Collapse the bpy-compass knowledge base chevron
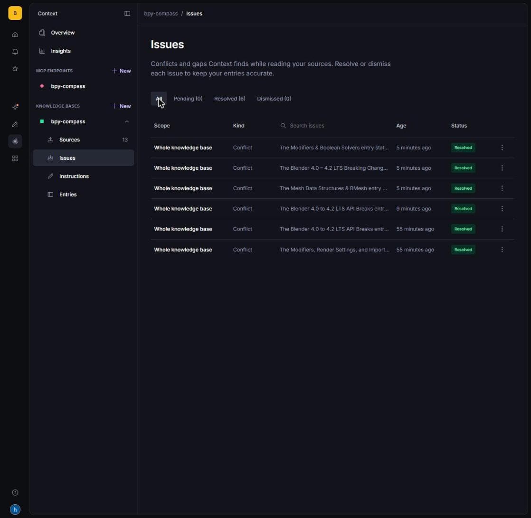The height and width of the screenshot is (518, 531). click(x=127, y=121)
